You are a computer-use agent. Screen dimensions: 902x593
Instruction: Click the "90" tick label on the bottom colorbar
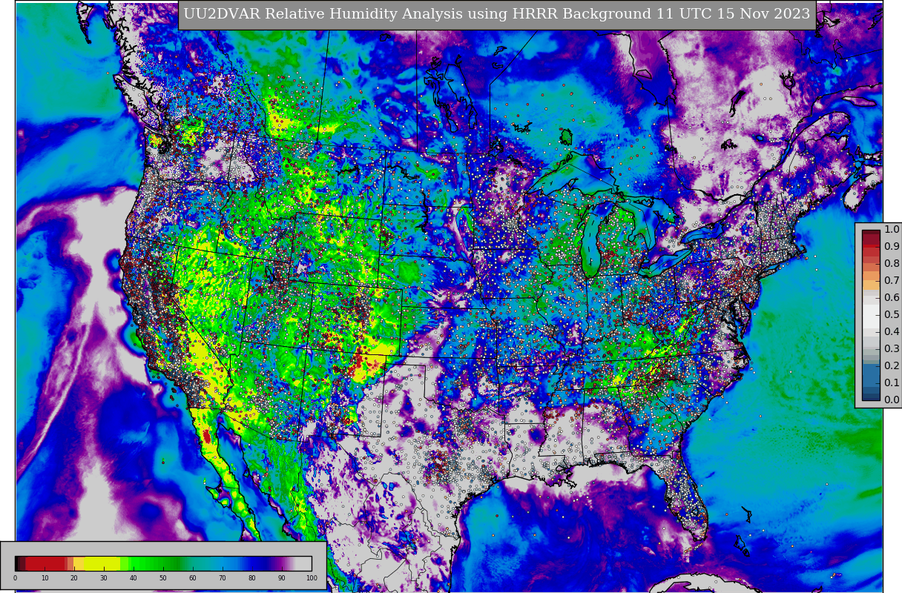(282, 578)
